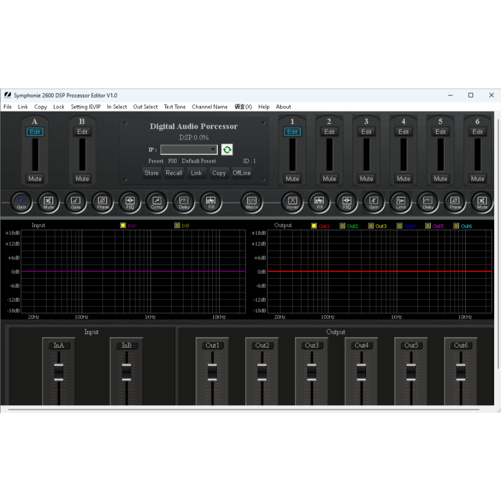Open the output Delay module icon
This screenshot has height=501, width=501.
(428, 202)
